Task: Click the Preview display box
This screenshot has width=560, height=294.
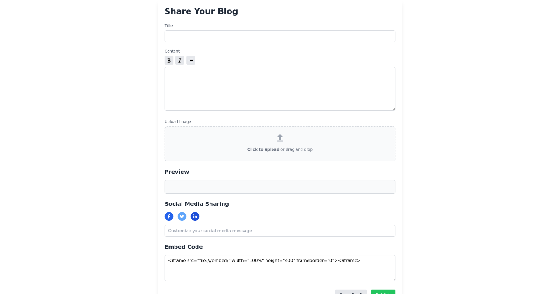Action: coord(280,186)
